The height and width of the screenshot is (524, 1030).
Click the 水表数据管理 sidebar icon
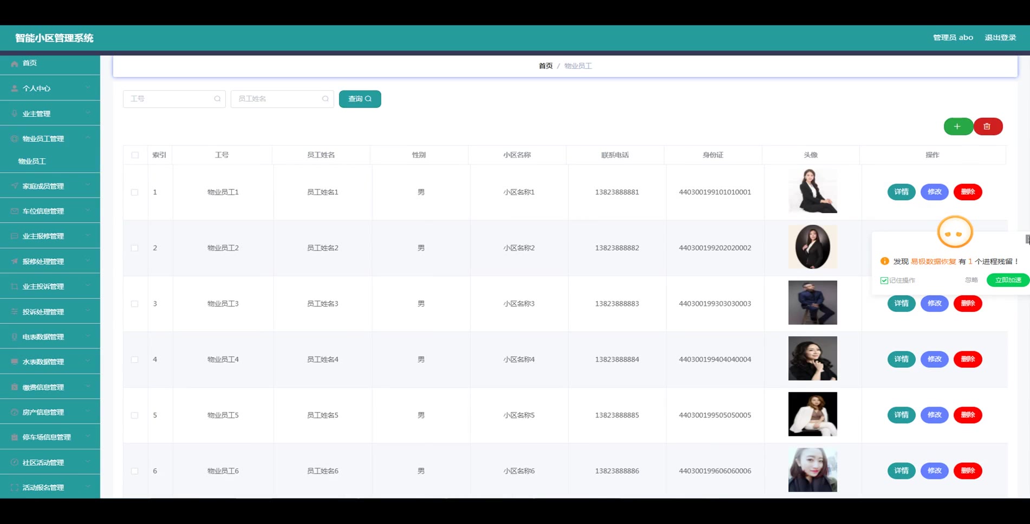[15, 362]
